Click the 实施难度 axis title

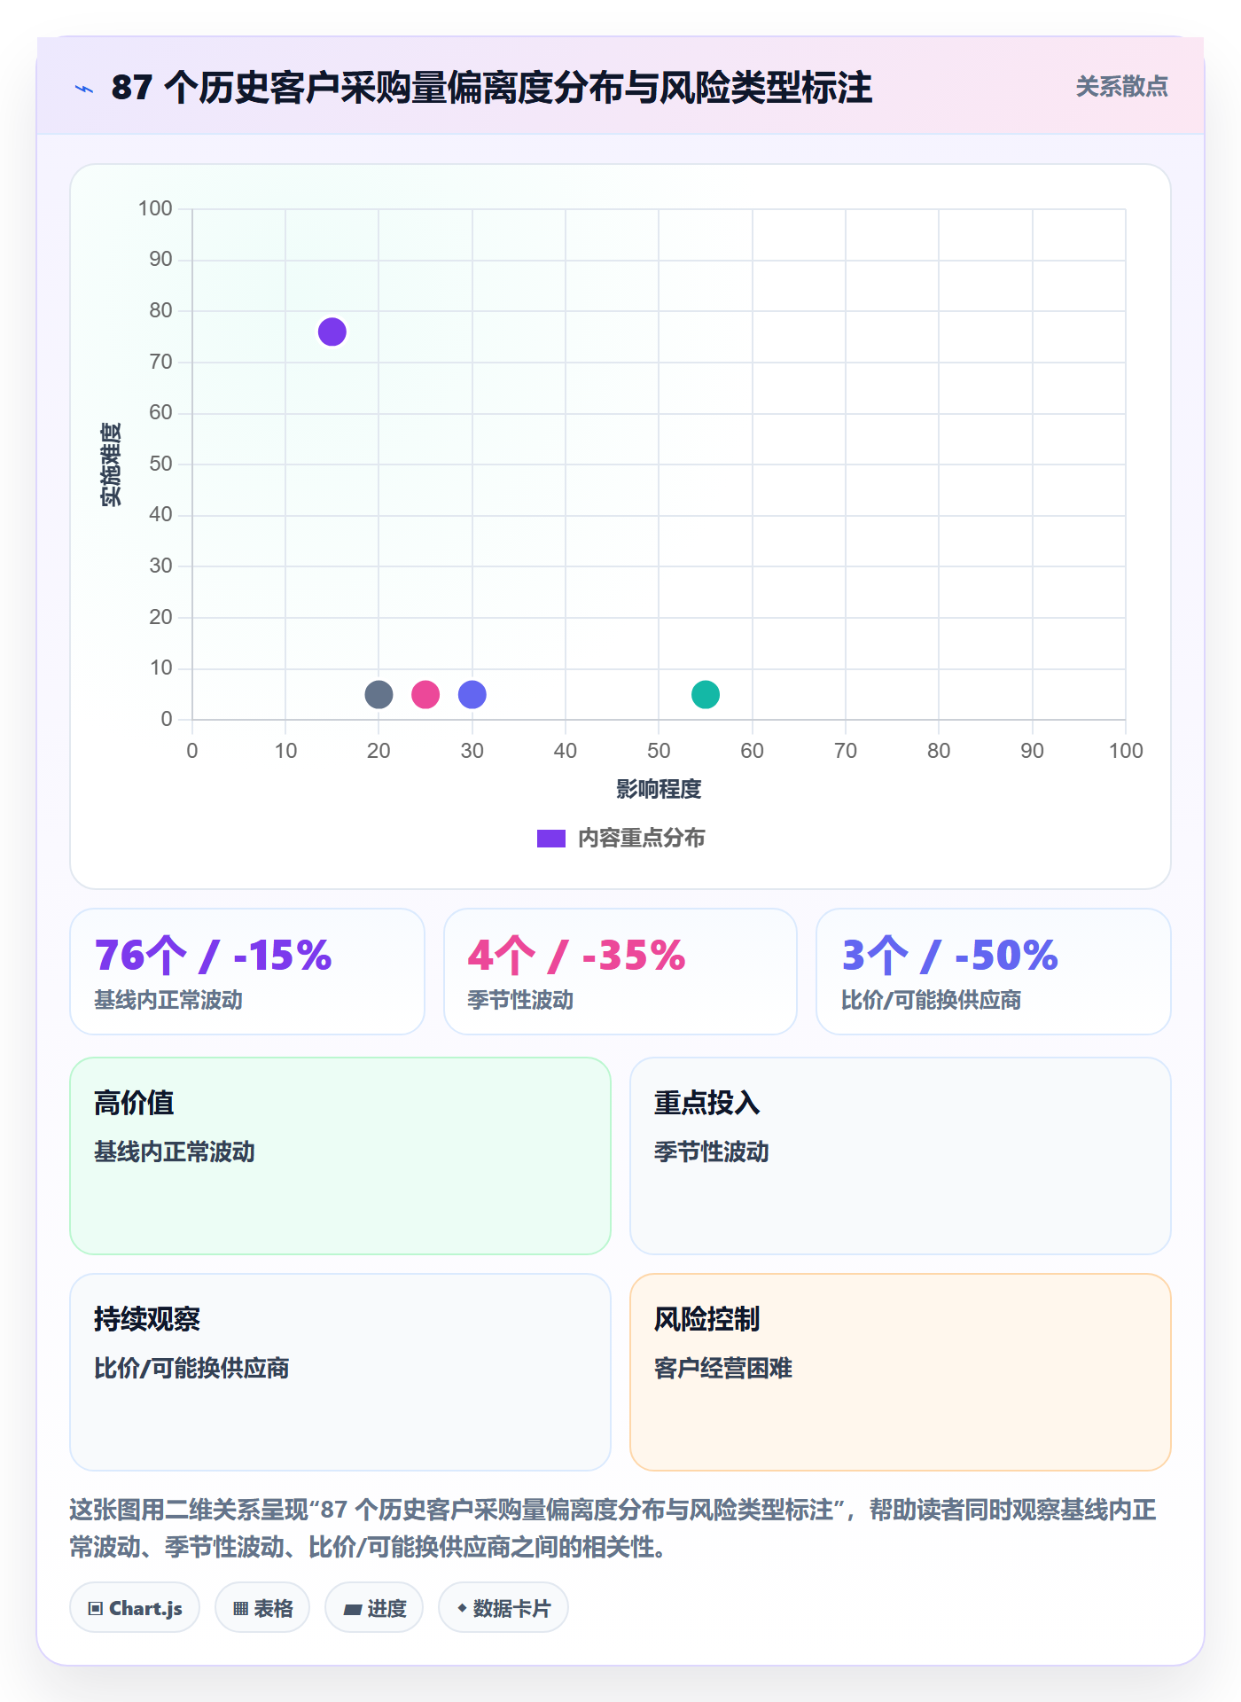click(x=111, y=465)
